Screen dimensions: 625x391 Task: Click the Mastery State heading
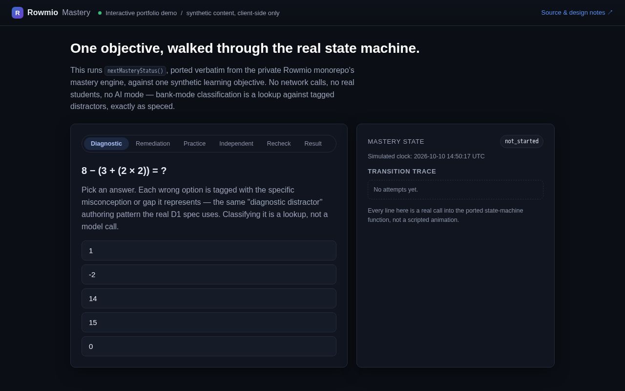tap(396, 142)
